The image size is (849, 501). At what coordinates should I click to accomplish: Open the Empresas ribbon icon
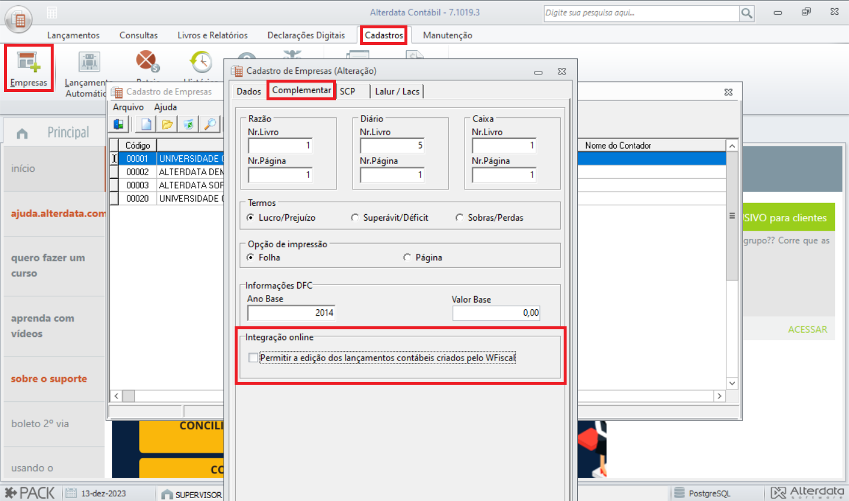(x=28, y=68)
